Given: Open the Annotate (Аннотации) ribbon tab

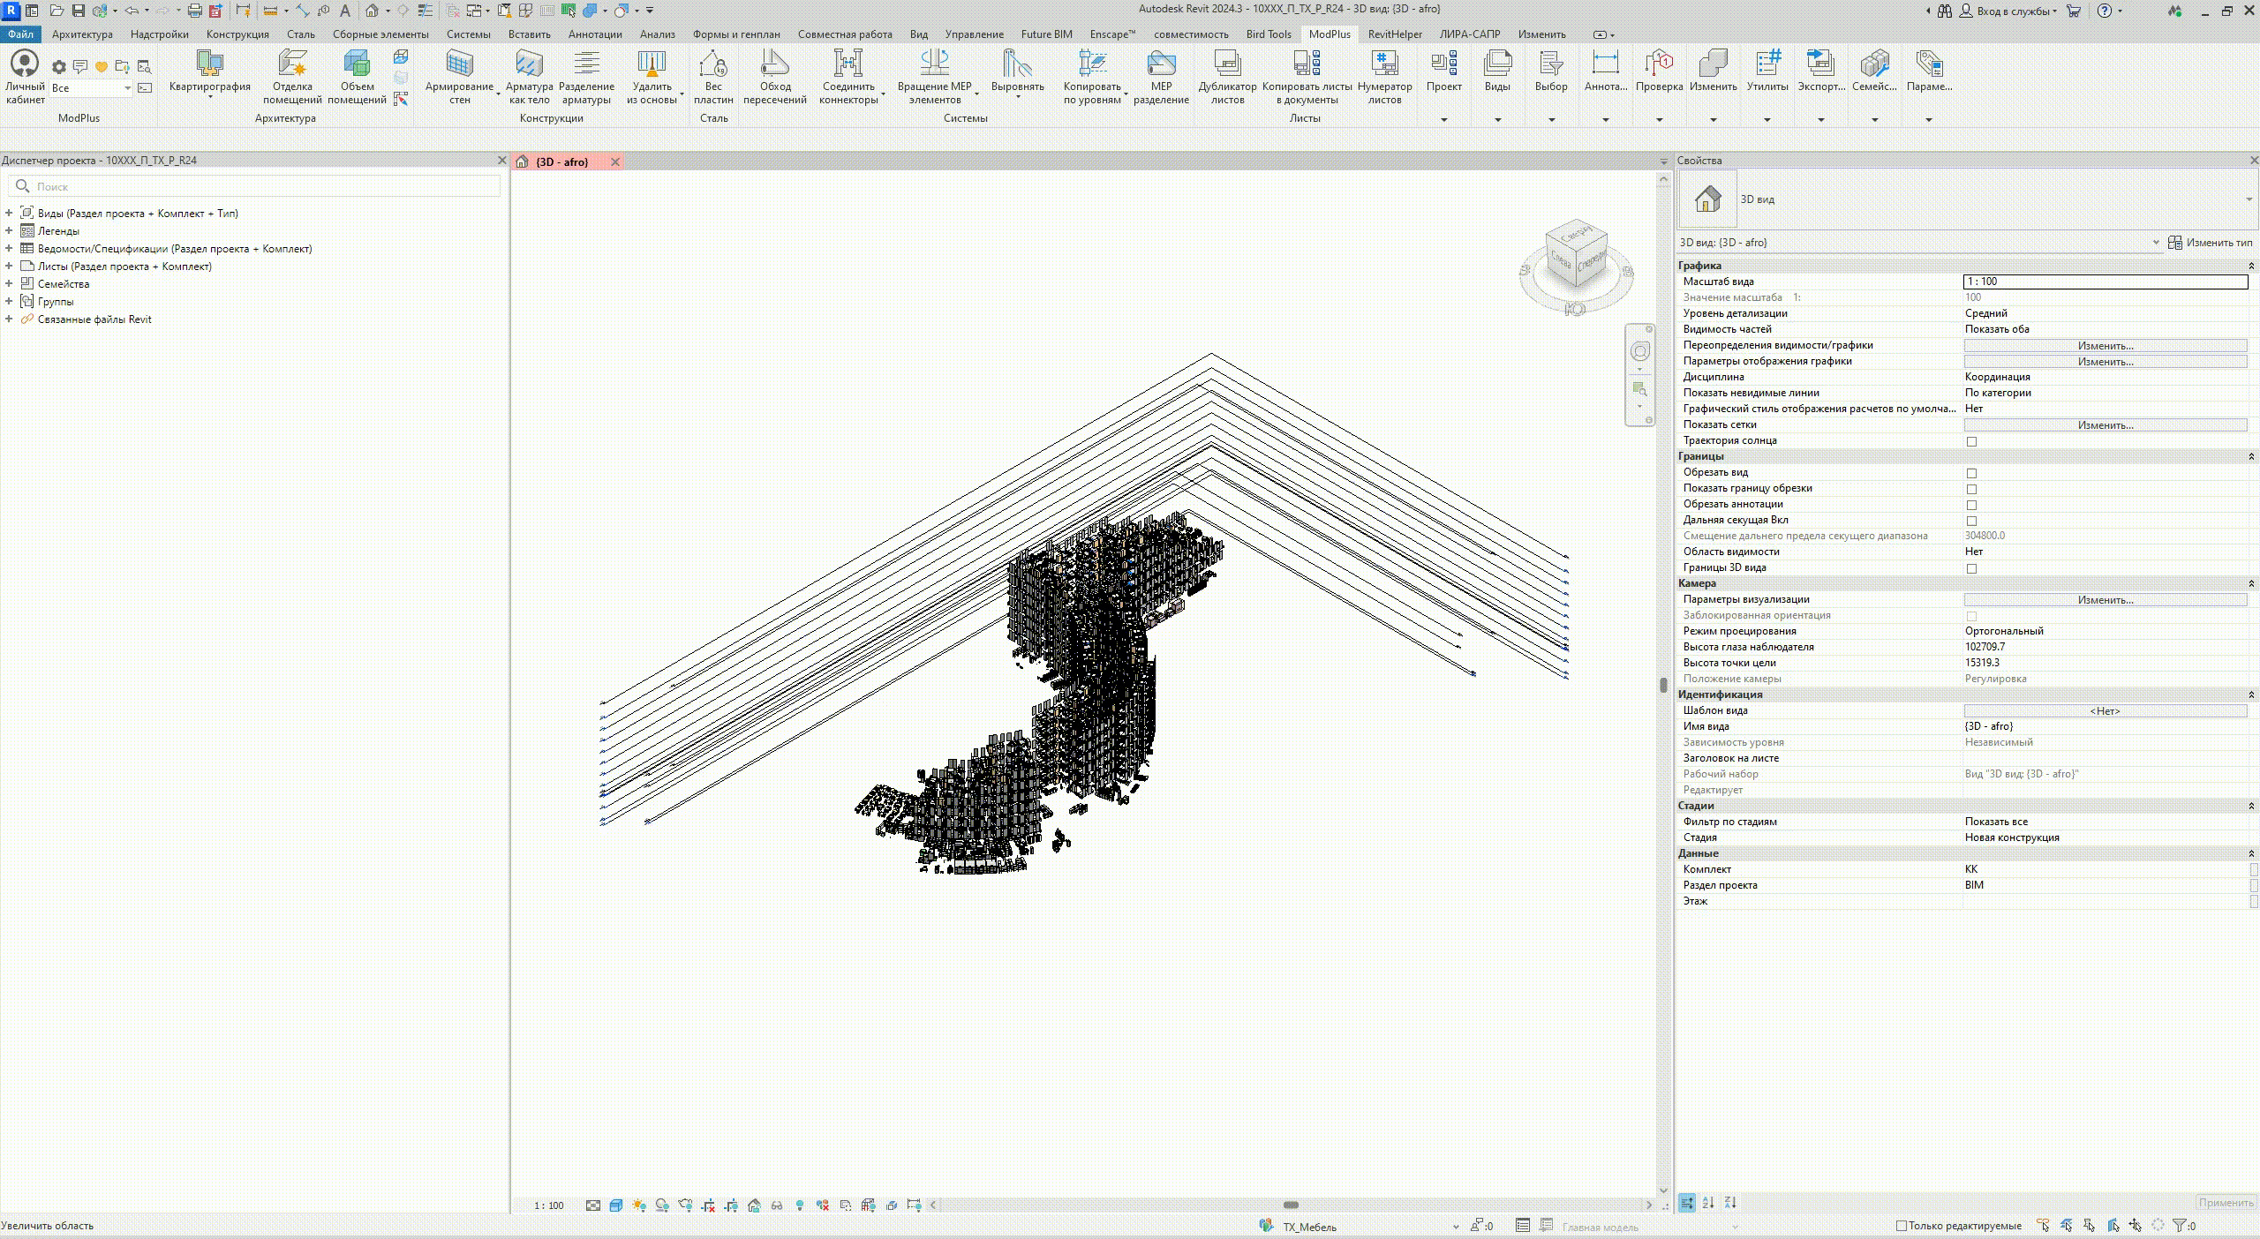Looking at the screenshot, I should point(594,34).
